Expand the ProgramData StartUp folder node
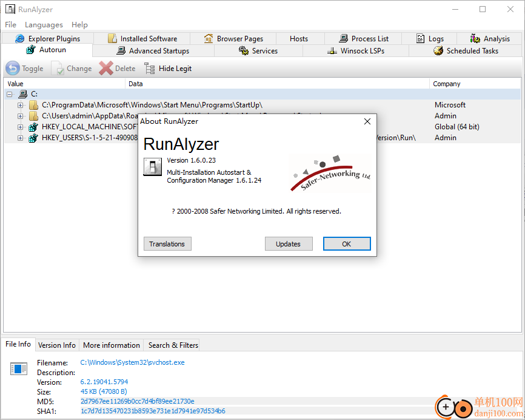Image resolution: width=525 pixels, height=420 pixels. [x=21, y=105]
